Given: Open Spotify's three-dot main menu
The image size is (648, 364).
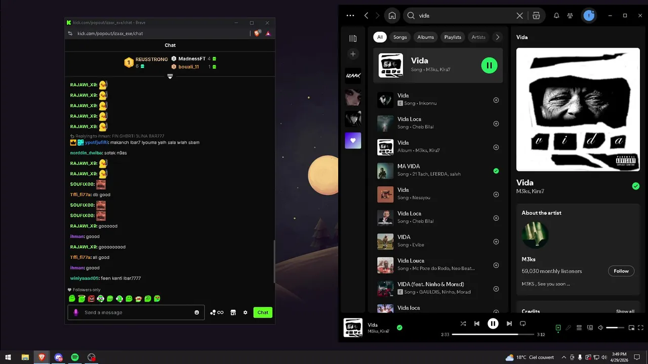Looking at the screenshot, I should 350,16.
